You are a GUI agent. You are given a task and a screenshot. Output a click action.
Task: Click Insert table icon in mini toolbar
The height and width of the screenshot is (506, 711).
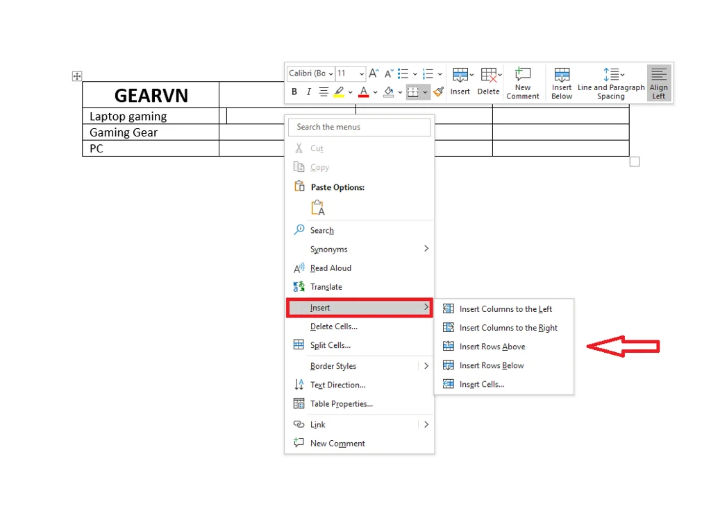460,75
